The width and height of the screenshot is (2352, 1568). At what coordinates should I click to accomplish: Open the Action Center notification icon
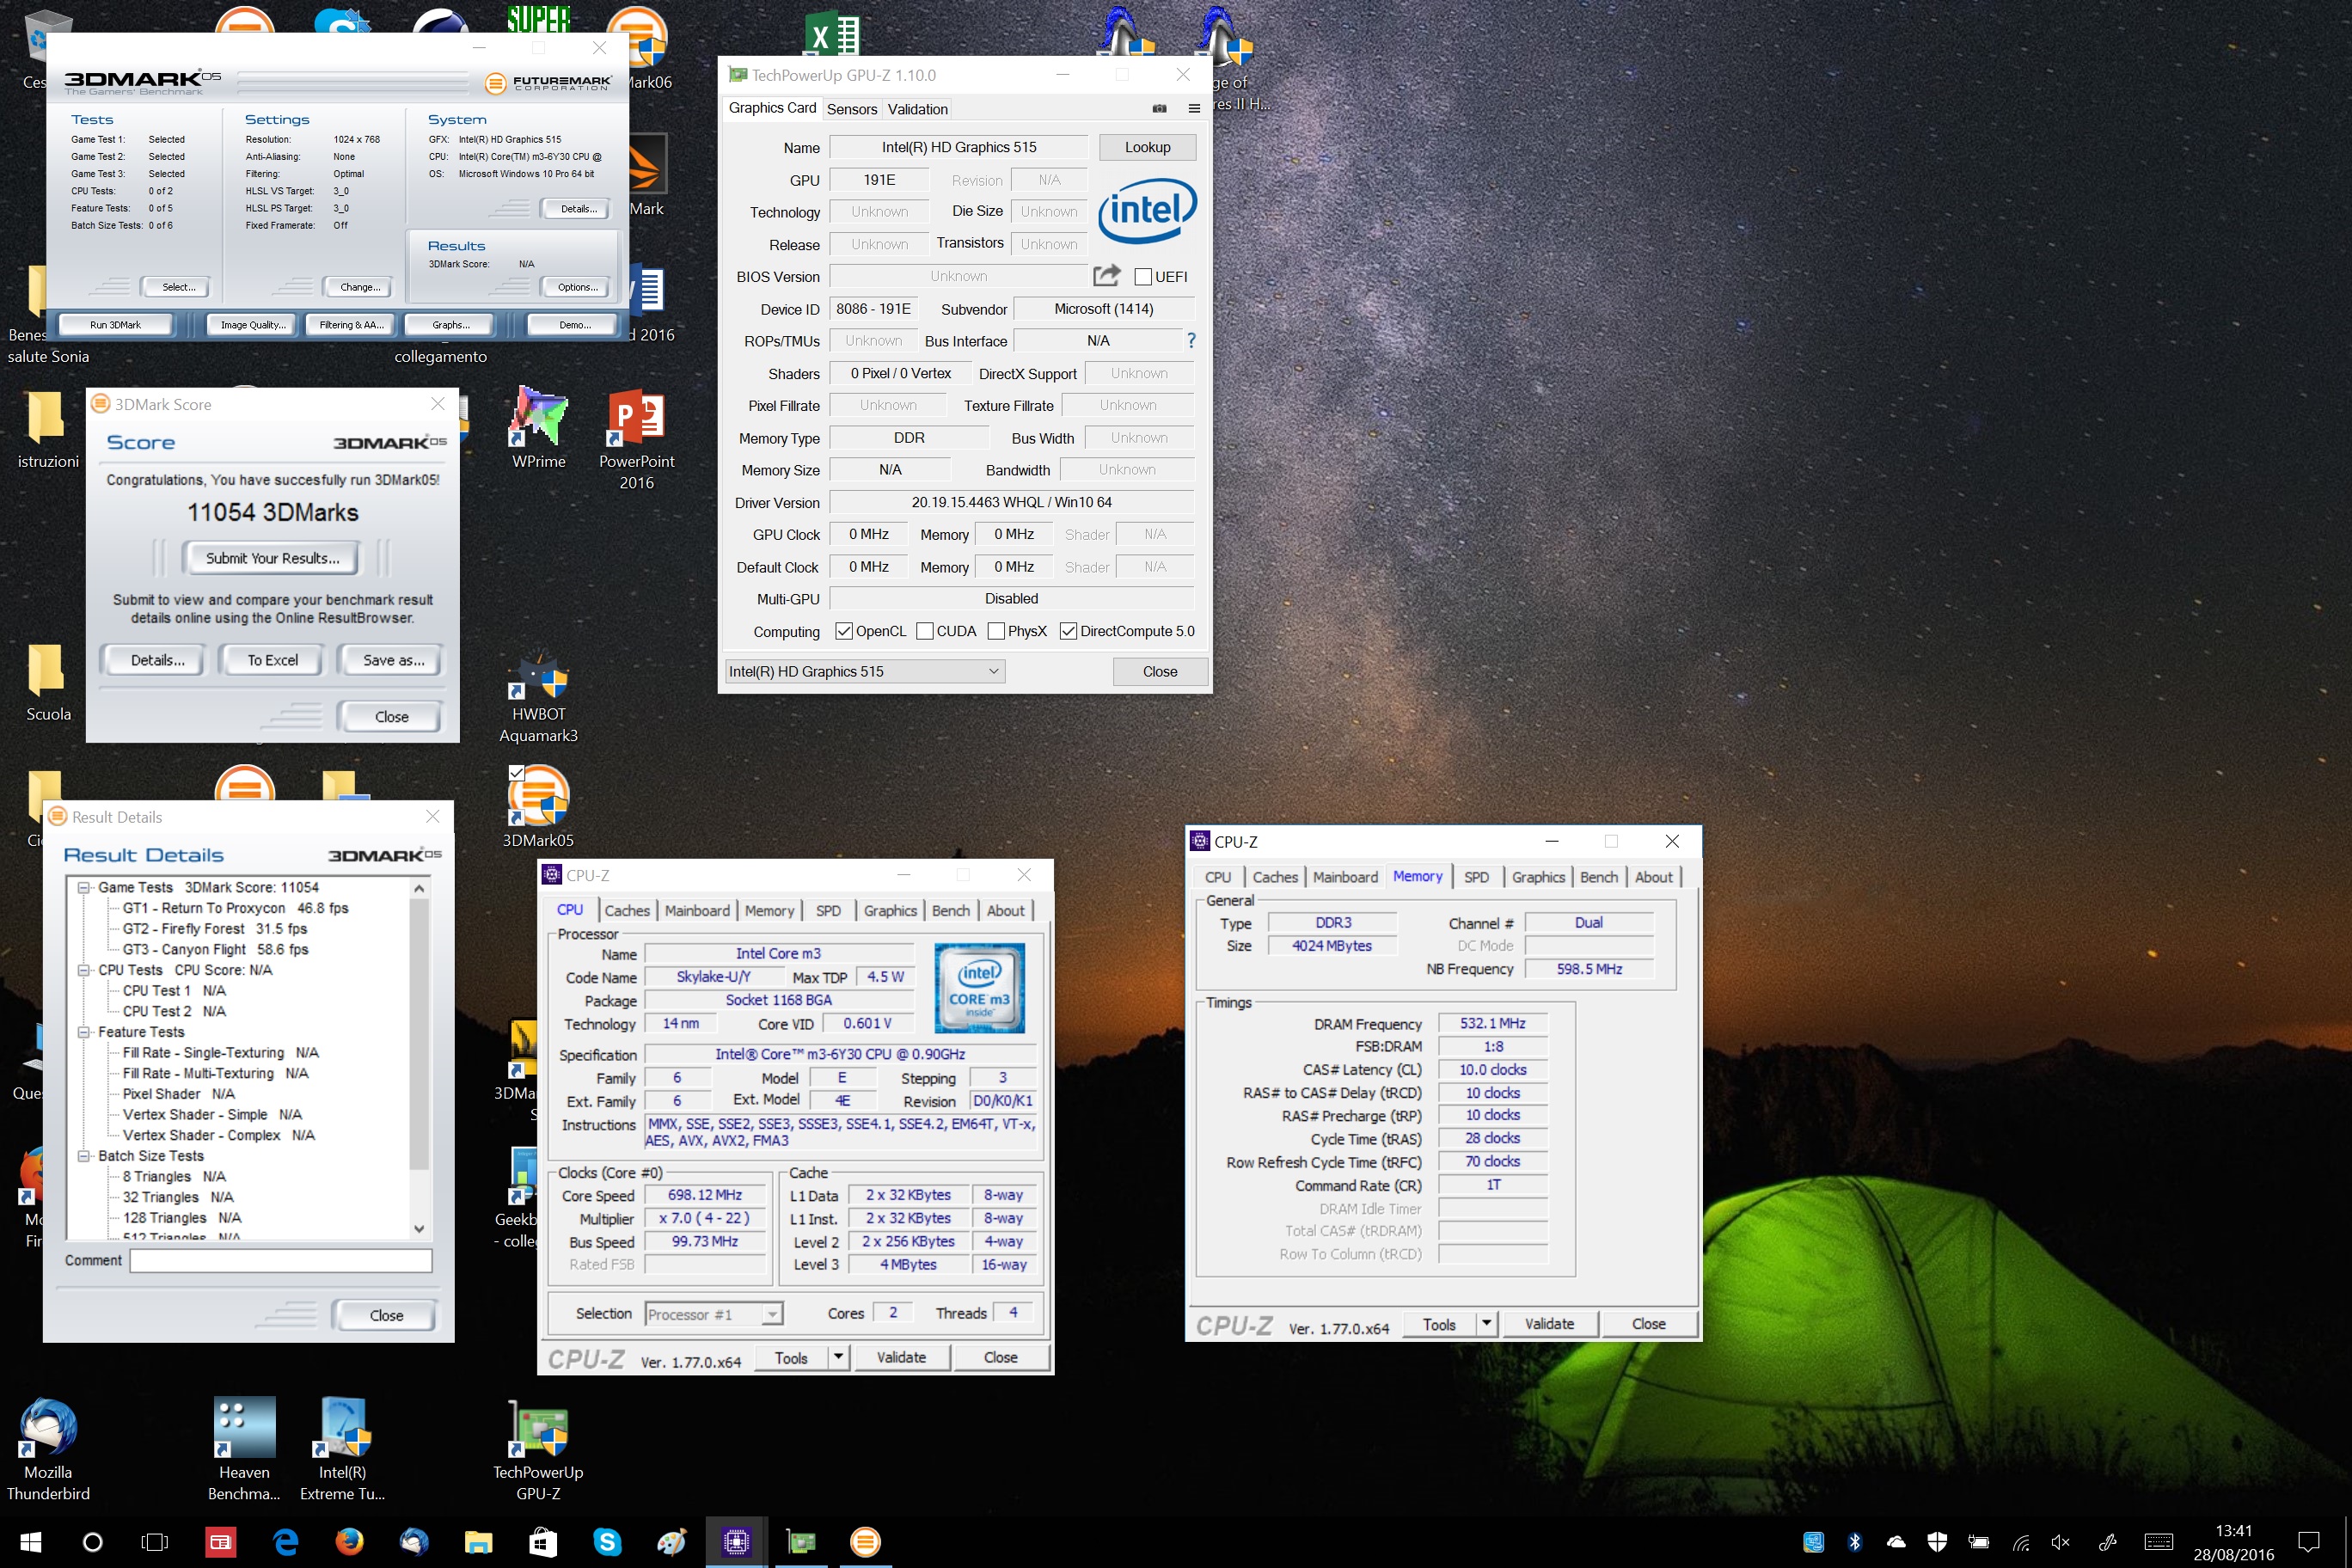coord(2309,1542)
